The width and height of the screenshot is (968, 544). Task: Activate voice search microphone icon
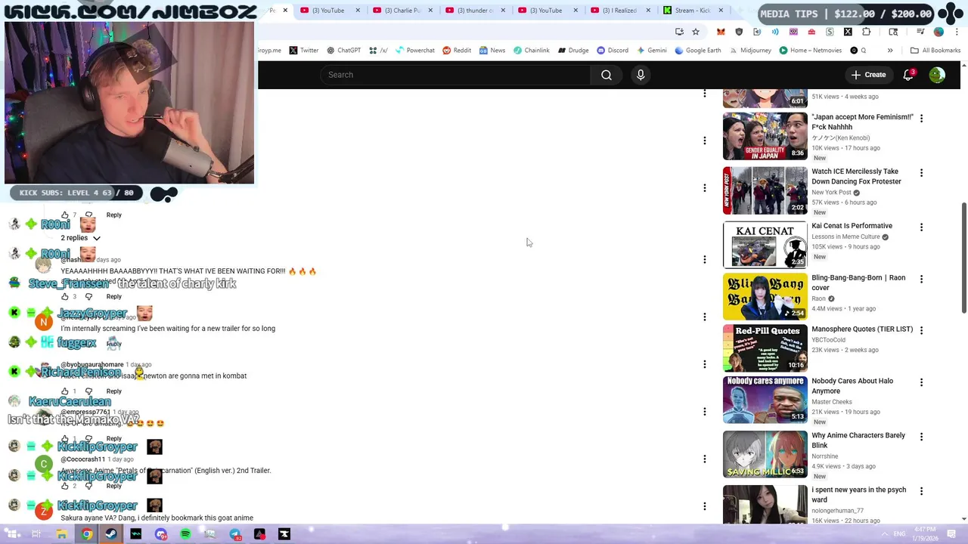click(641, 75)
